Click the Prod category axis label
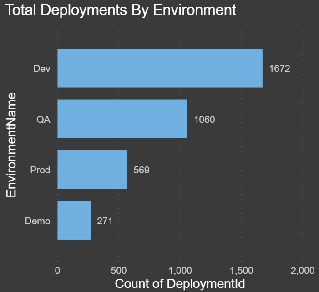 pos(40,170)
